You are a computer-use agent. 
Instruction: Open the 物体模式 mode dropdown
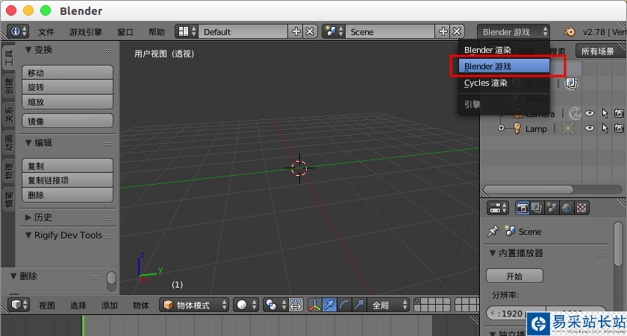point(194,305)
